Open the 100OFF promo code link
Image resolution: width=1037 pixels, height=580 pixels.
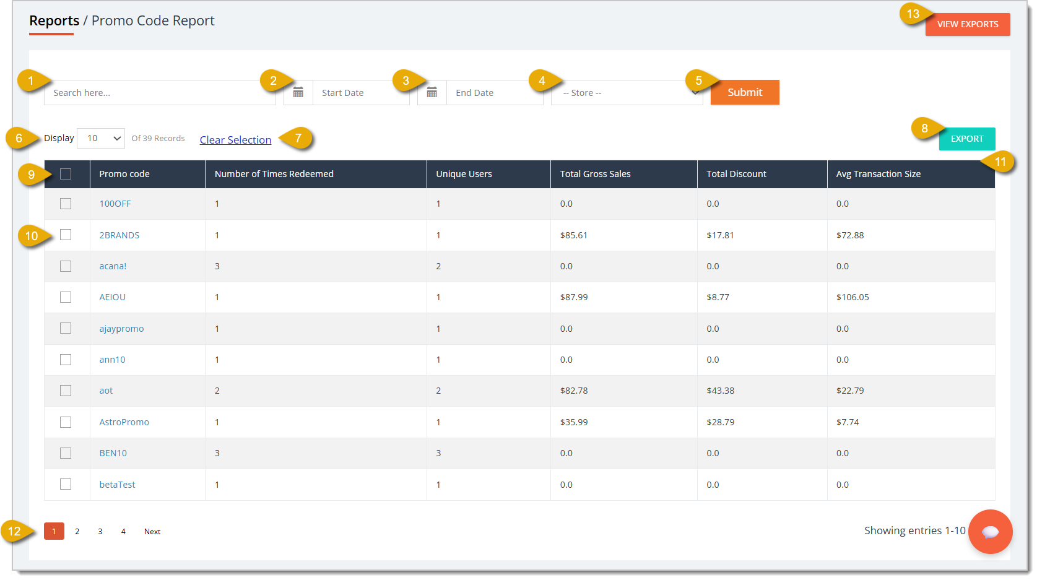[x=115, y=204]
